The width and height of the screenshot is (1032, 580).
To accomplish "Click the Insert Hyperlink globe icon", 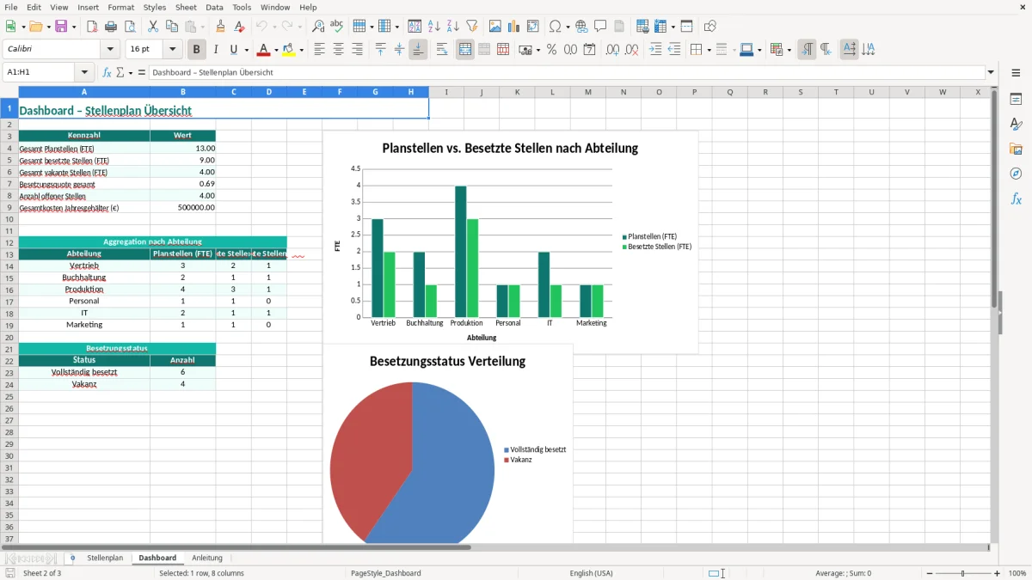I will (581, 27).
